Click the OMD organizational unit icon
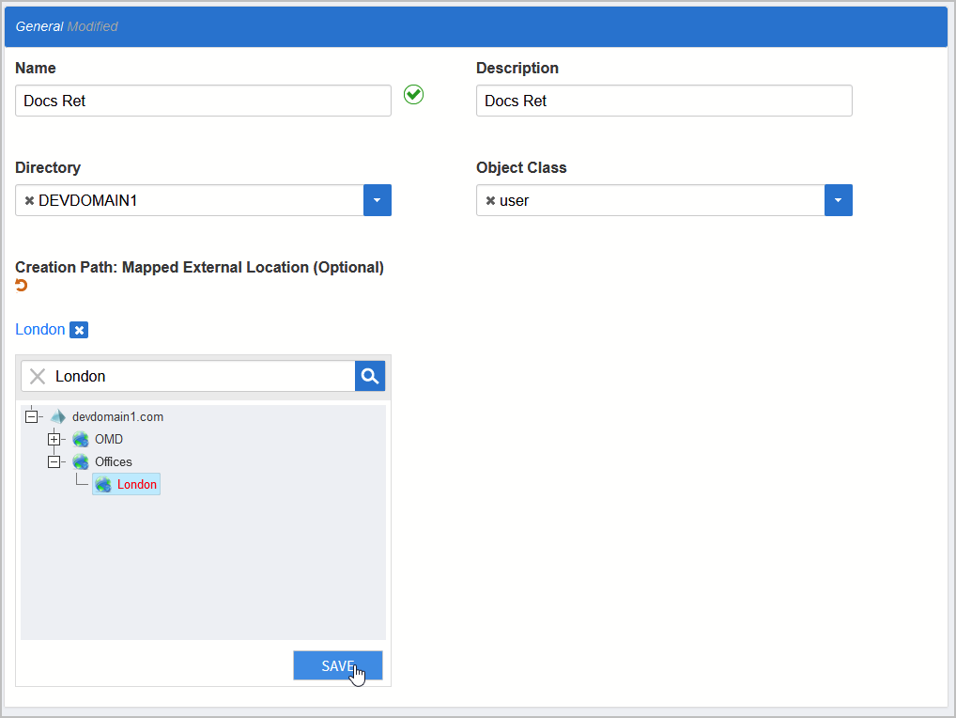The height and width of the screenshot is (718, 956). [x=81, y=439]
